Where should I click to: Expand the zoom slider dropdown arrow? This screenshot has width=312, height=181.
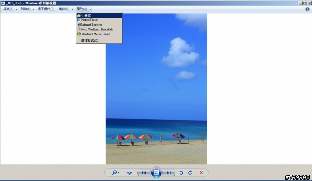click(x=119, y=173)
